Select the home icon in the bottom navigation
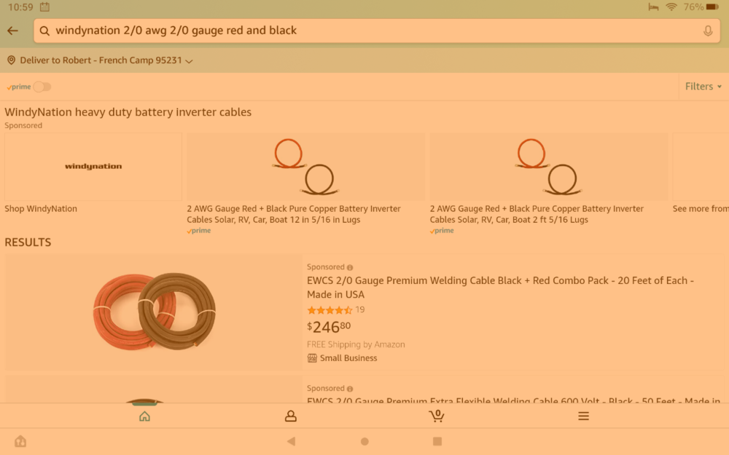 [x=144, y=416]
